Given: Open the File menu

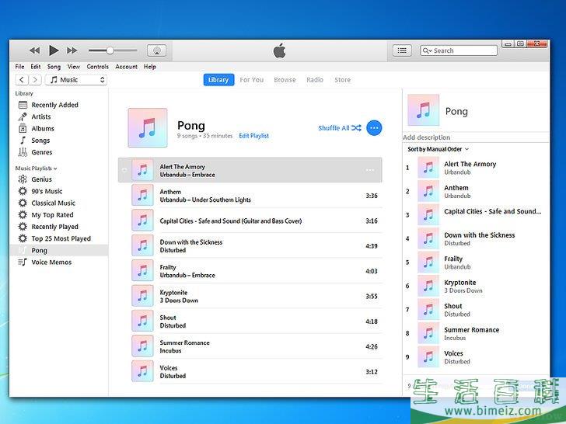Looking at the screenshot, I should pyautogui.click(x=20, y=67).
